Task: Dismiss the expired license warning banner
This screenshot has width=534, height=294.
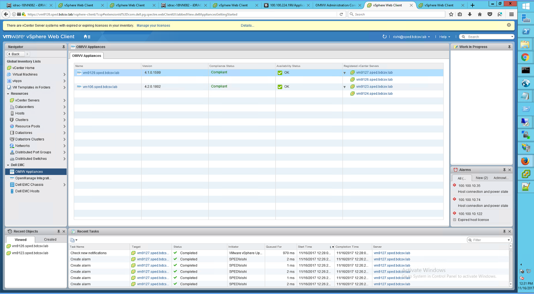Action: [x=509, y=25]
